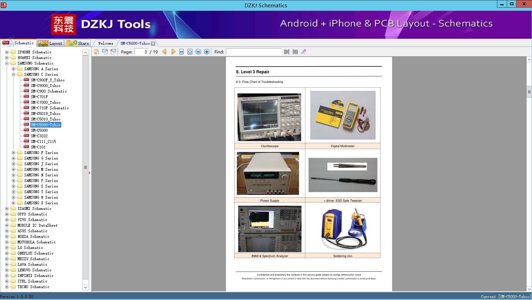Open SM-C710F Schematic in tree

point(50,108)
